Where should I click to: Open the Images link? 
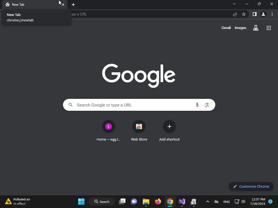click(x=241, y=28)
